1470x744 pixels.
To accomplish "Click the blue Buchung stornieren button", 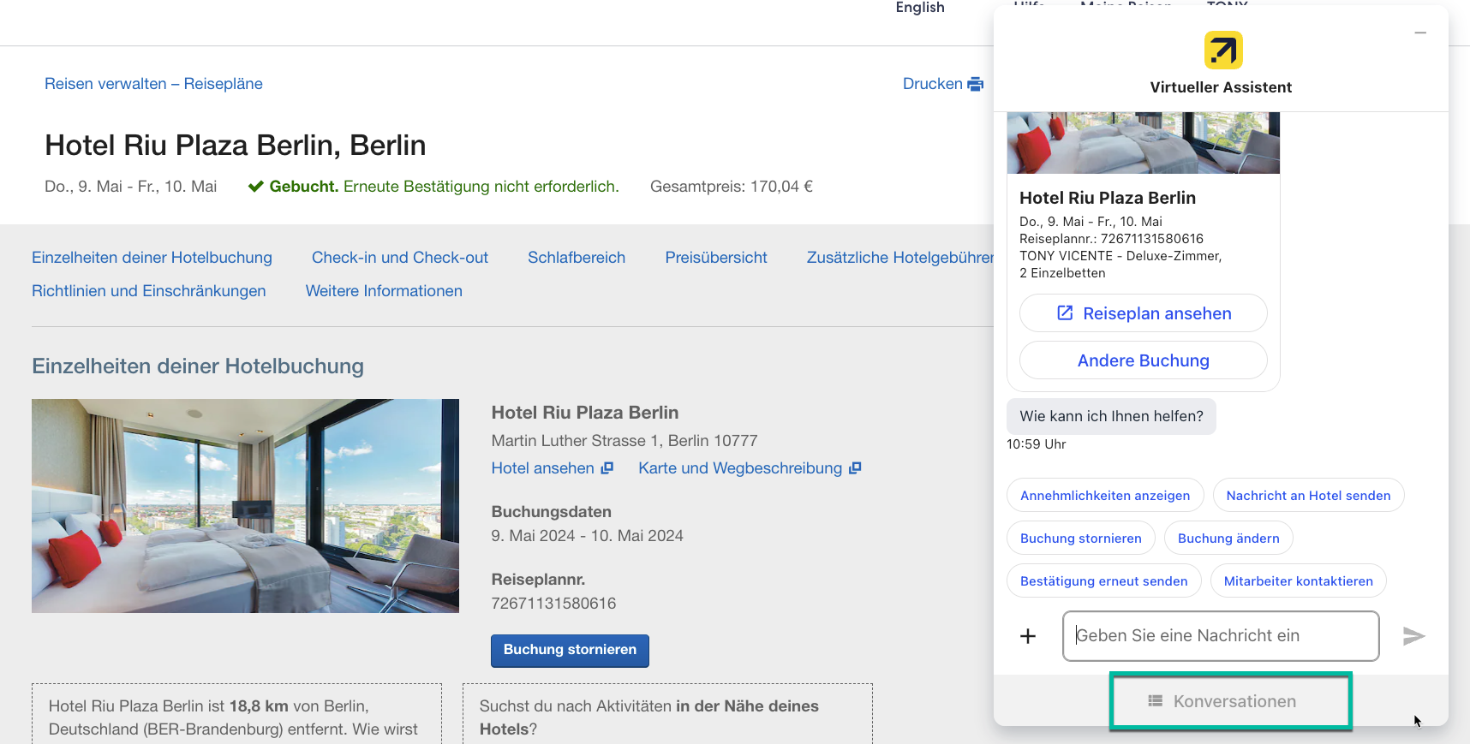I will coord(570,651).
